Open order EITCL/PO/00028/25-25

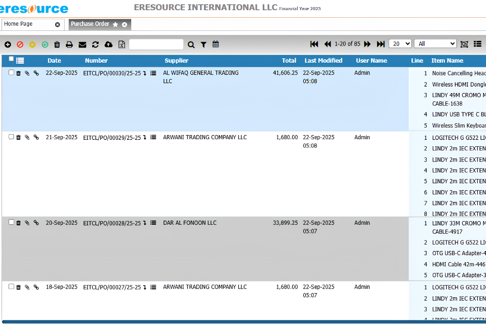tap(112, 223)
